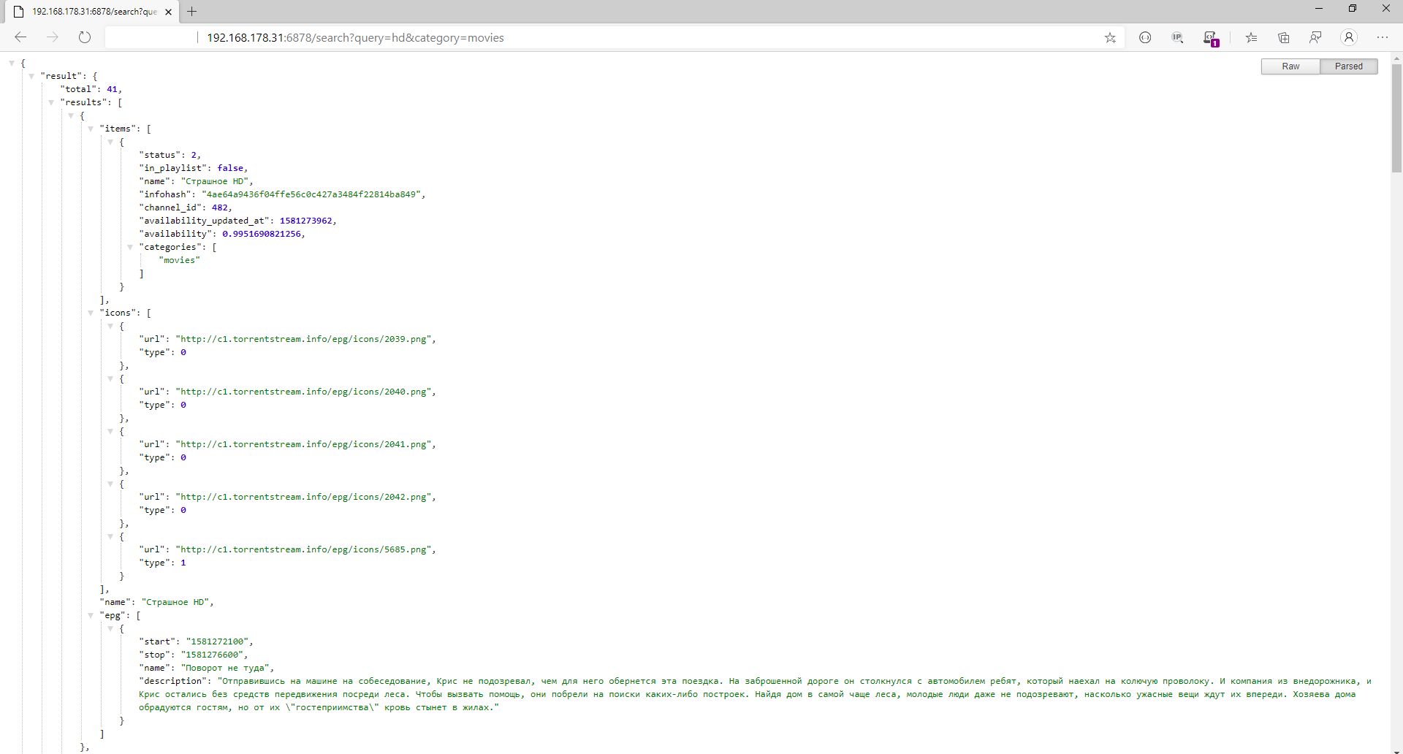Click the epg stop value "1581276600"

coord(213,655)
